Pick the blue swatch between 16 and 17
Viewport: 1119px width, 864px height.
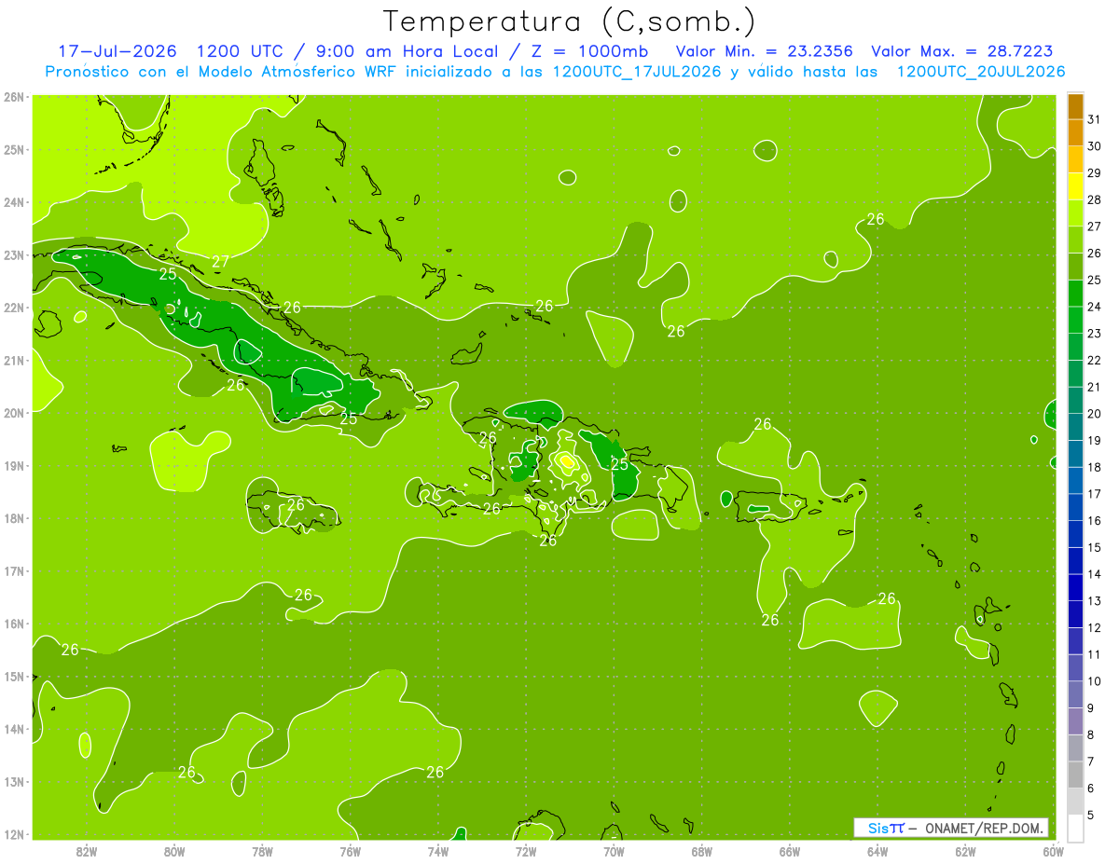pyautogui.click(x=1075, y=507)
